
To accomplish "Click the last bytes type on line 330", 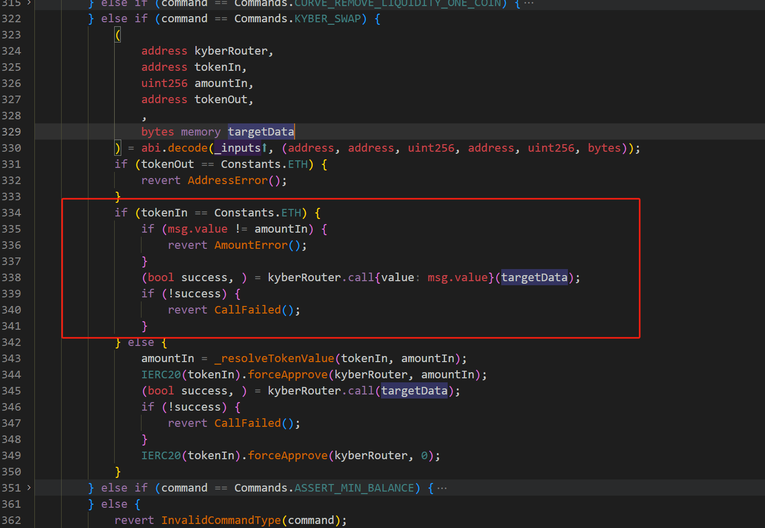I will (x=604, y=148).
